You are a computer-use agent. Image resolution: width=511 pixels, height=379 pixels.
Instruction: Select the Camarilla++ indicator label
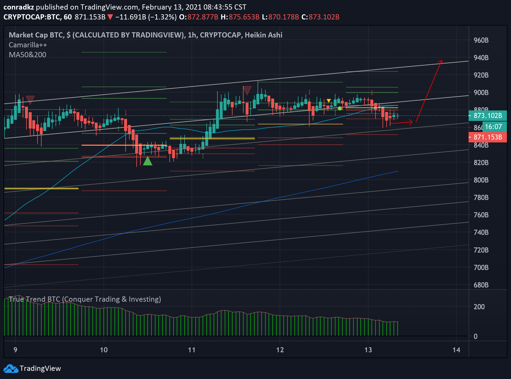click(28, 45)
